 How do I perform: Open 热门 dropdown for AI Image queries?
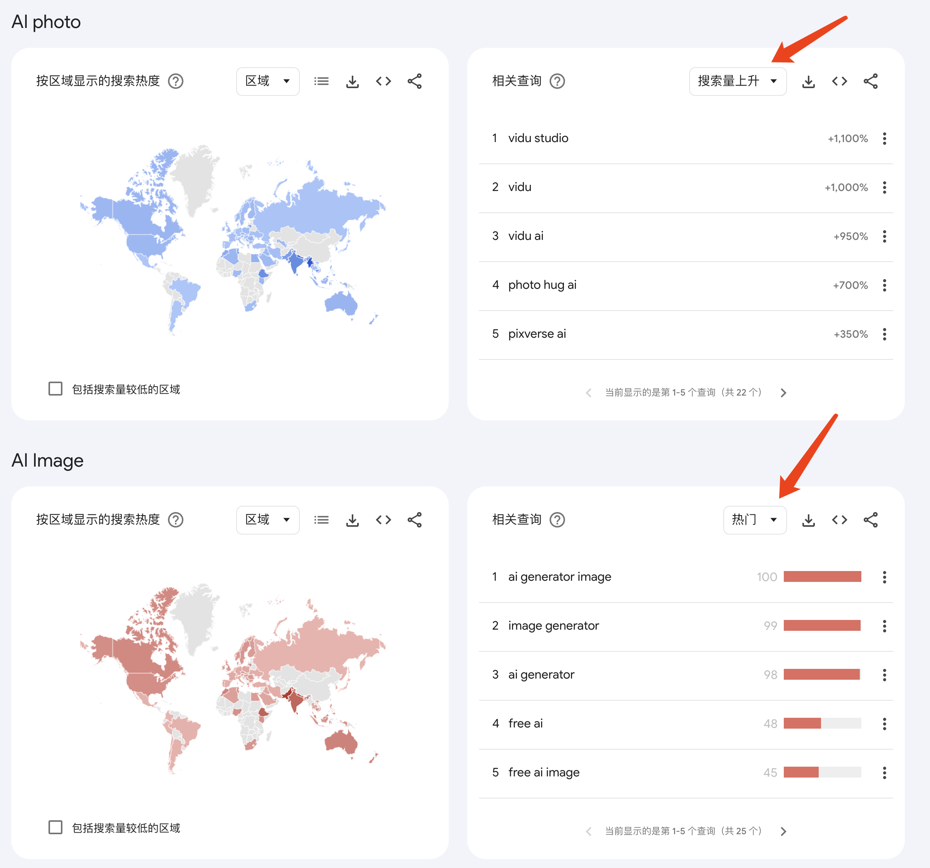click(755, 520)
